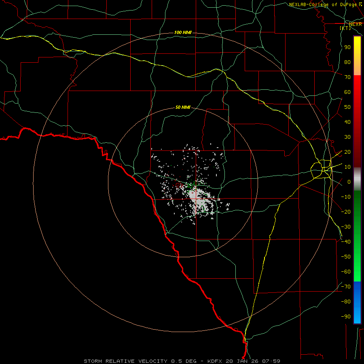Click the "100 NMI" range ring label
This screenshot has width=364, height=364.
coord(183,32)
